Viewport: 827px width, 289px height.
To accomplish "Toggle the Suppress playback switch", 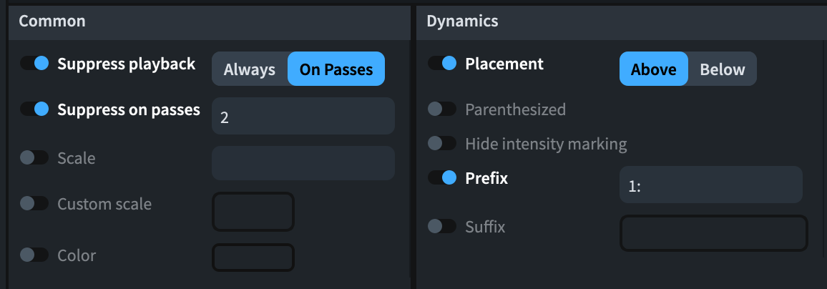I will (x=34, y=64).
